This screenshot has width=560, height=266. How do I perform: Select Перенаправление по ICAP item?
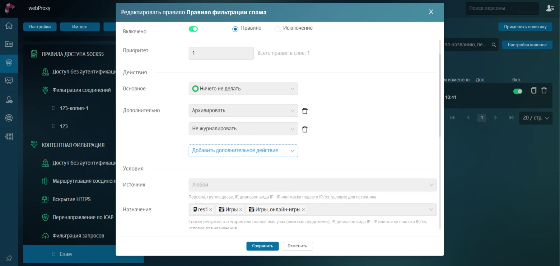[83, 217]
